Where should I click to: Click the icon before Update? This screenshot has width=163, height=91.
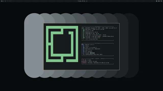point(82,63)
